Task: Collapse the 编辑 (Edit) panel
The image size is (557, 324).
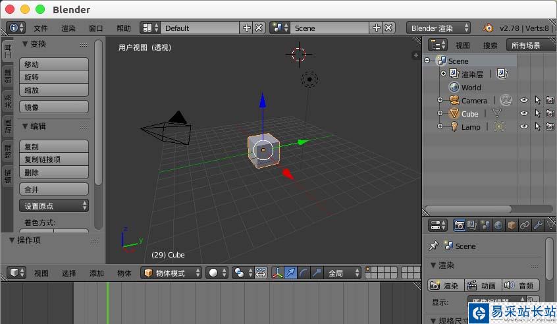Action: [x=25, y=126]
